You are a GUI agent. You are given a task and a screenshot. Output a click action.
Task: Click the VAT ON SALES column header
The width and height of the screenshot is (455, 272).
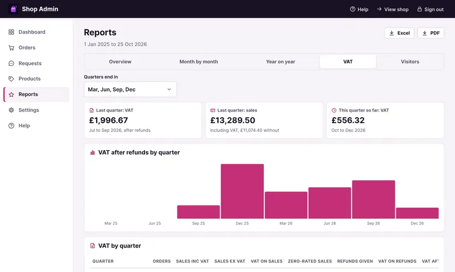tap(266, 261)
